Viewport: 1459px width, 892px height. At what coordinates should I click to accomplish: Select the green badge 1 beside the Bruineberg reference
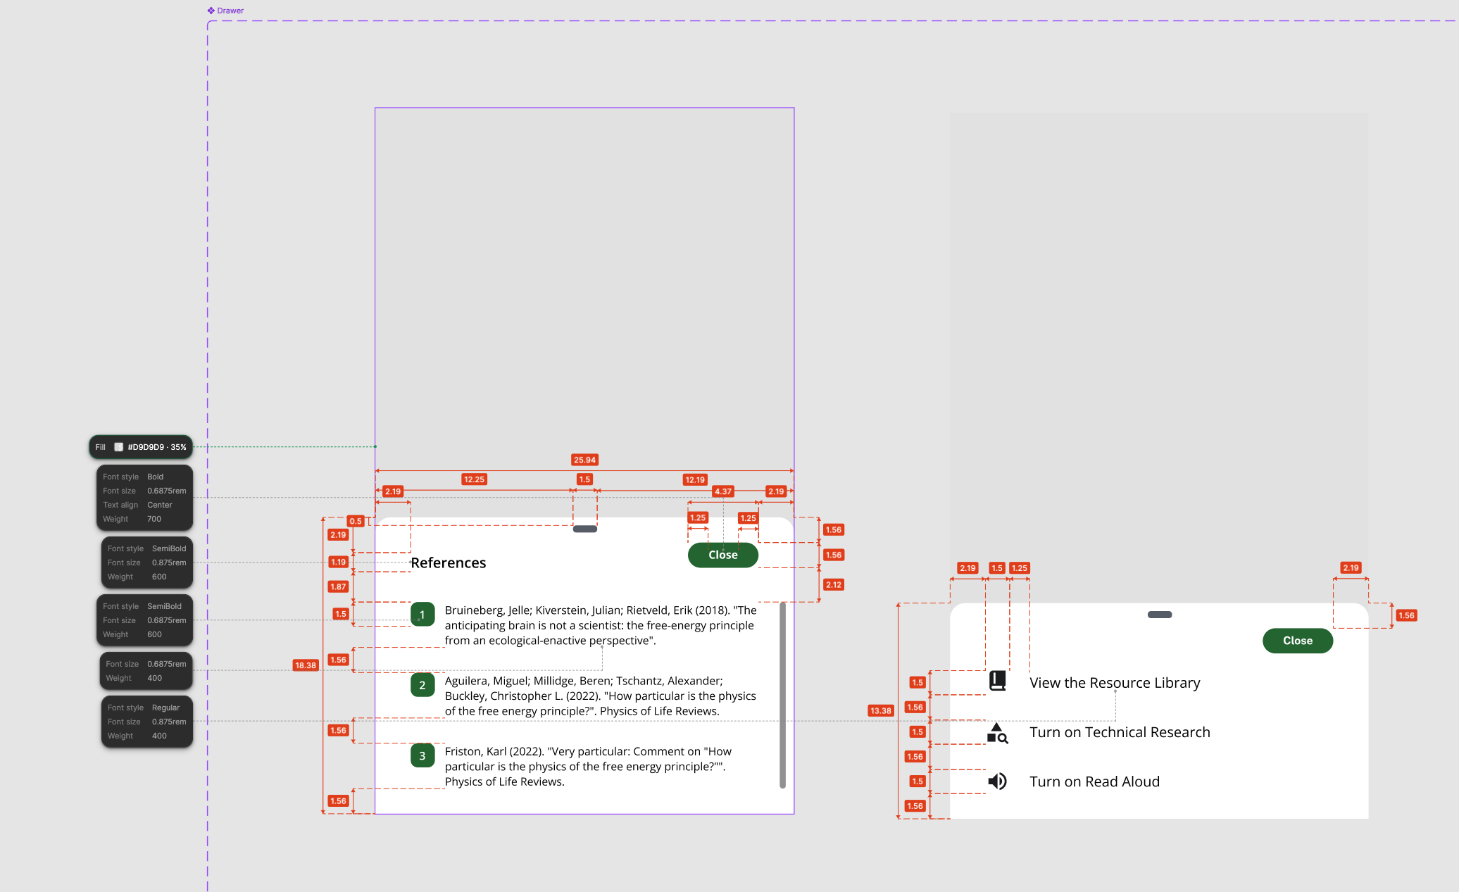[422, 614]
